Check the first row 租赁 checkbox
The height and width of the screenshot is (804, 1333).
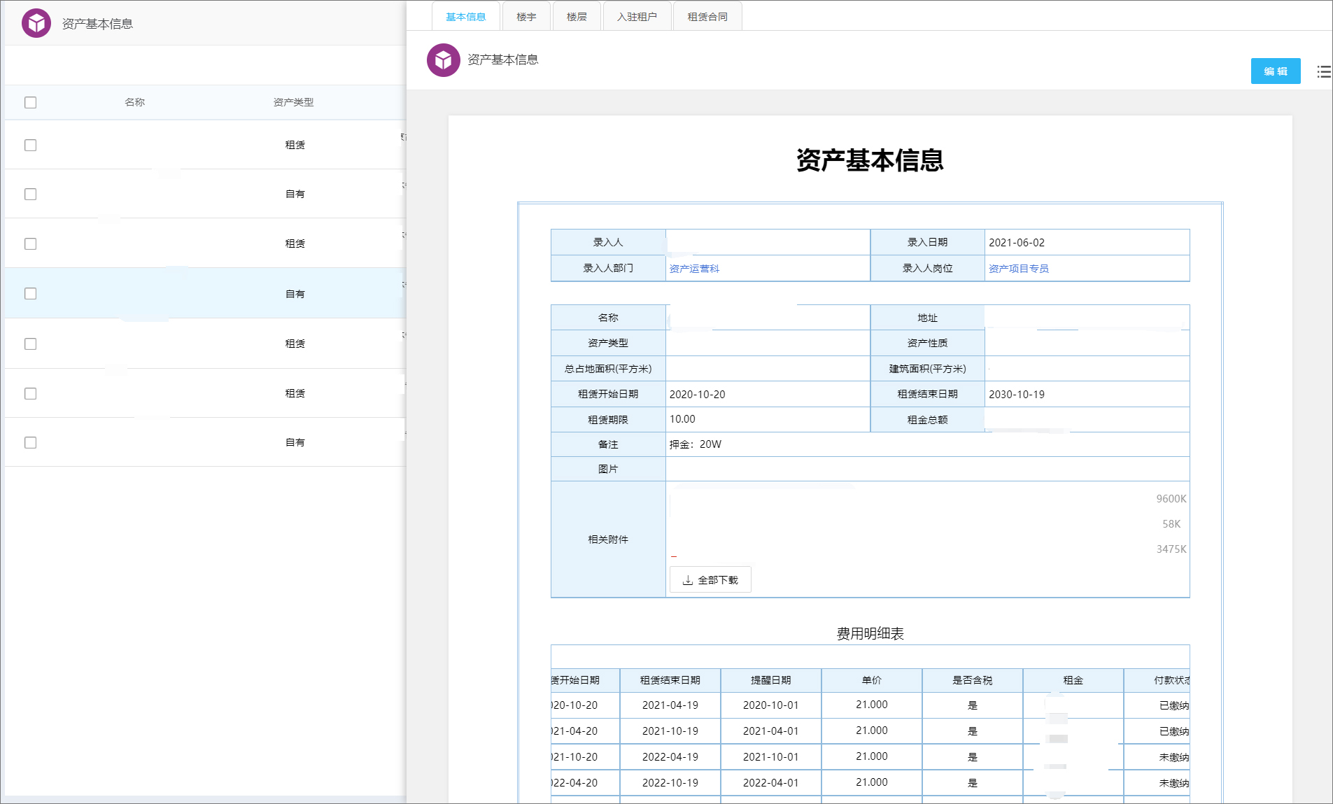point(30,145)
